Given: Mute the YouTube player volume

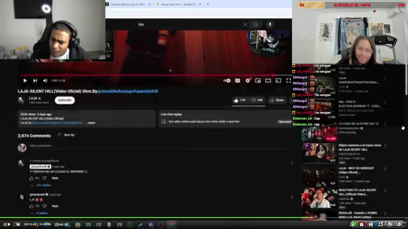Looking at the screenshot, I should click(x=45, y=81).
